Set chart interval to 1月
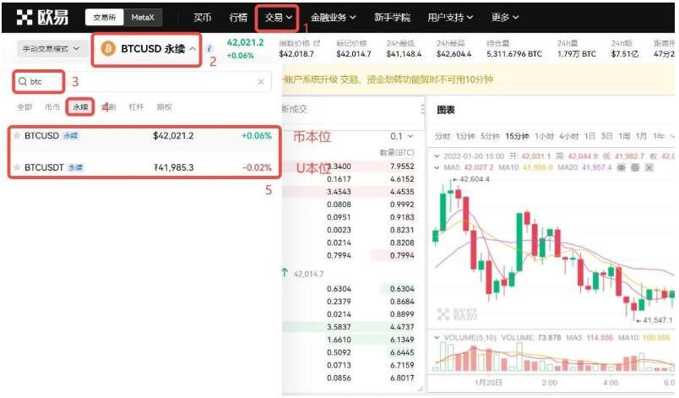 (641, 136)
